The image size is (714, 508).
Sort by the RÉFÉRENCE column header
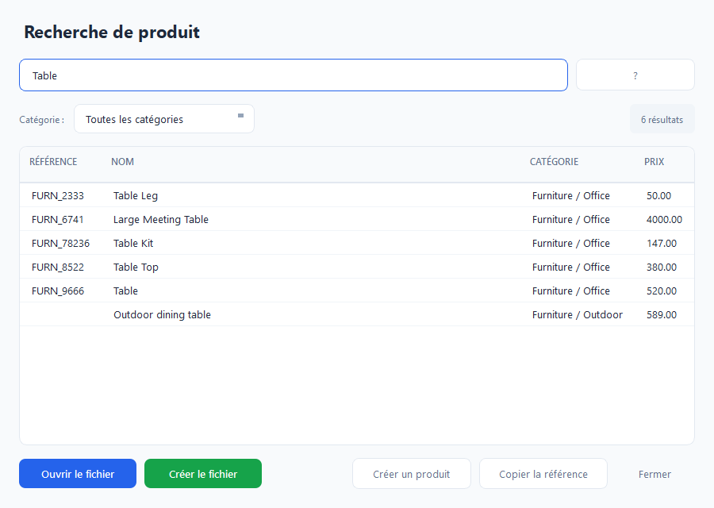[53, 162]
